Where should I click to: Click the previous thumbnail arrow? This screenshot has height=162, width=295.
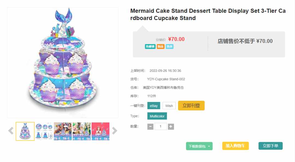pos(11,131)
